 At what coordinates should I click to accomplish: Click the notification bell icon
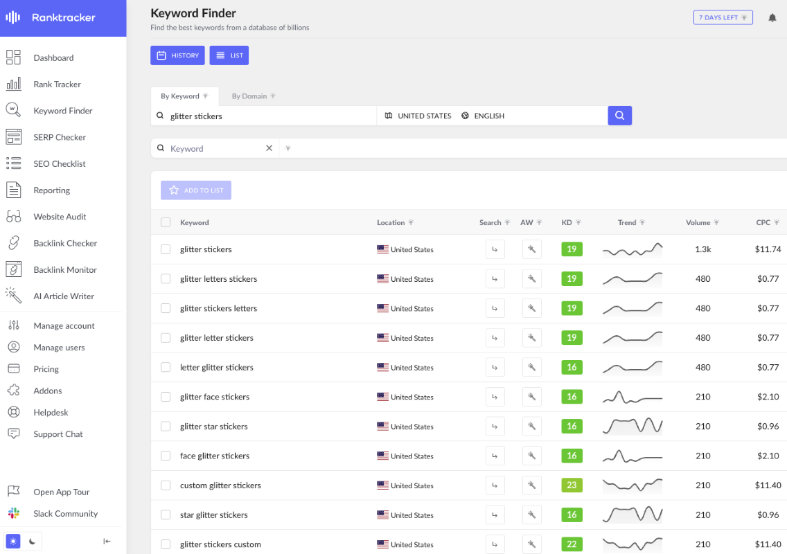pyautogui.click(x=772, y=17)
